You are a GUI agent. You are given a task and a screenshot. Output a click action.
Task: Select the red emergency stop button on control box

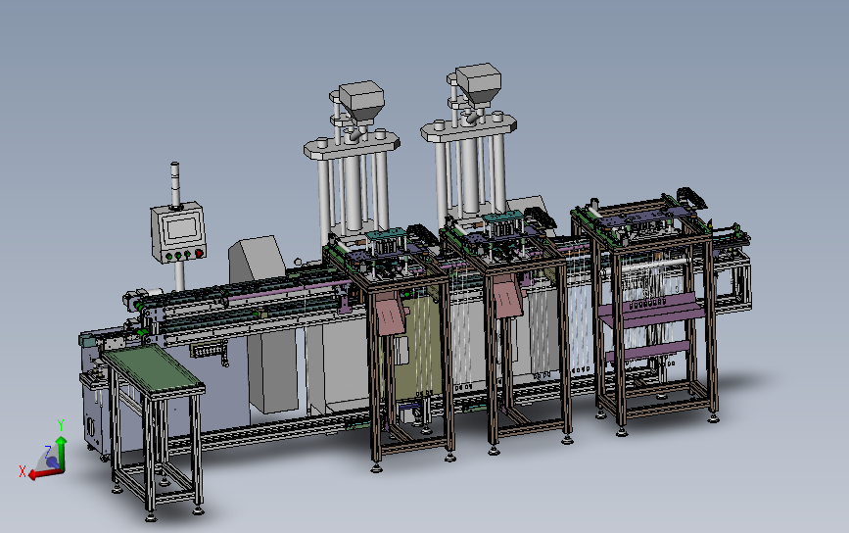click(199, 253)
